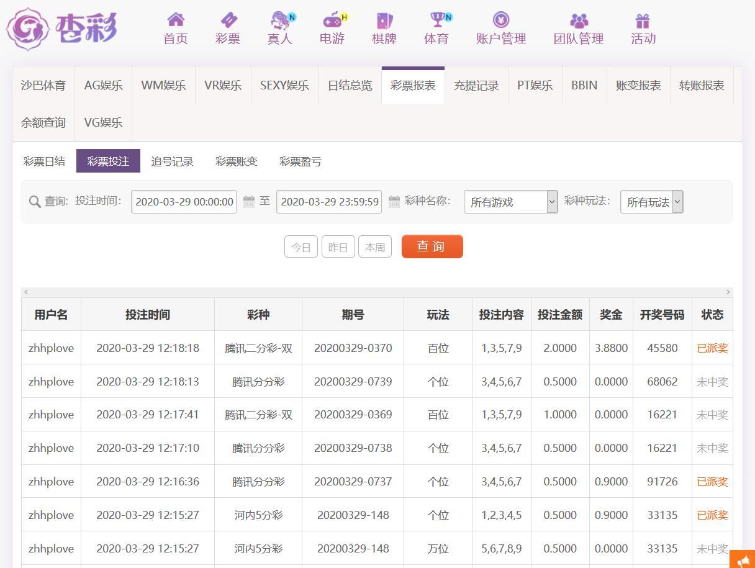Click the 本周 quick date button
This screenshot has width=755, height=568.
[x=375, y=246]
